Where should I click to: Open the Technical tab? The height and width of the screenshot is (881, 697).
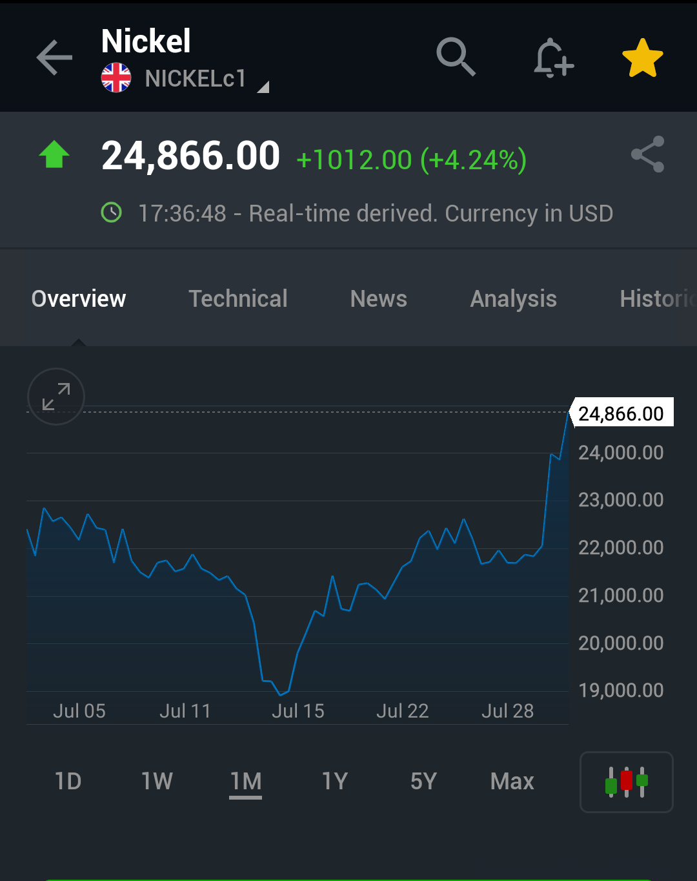238,299
